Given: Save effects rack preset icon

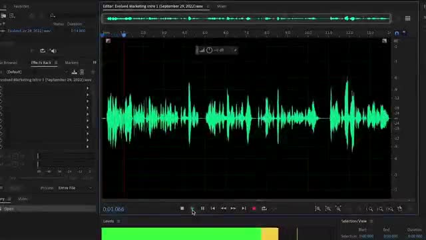Looking at the screenshot, I should point(74,72).
